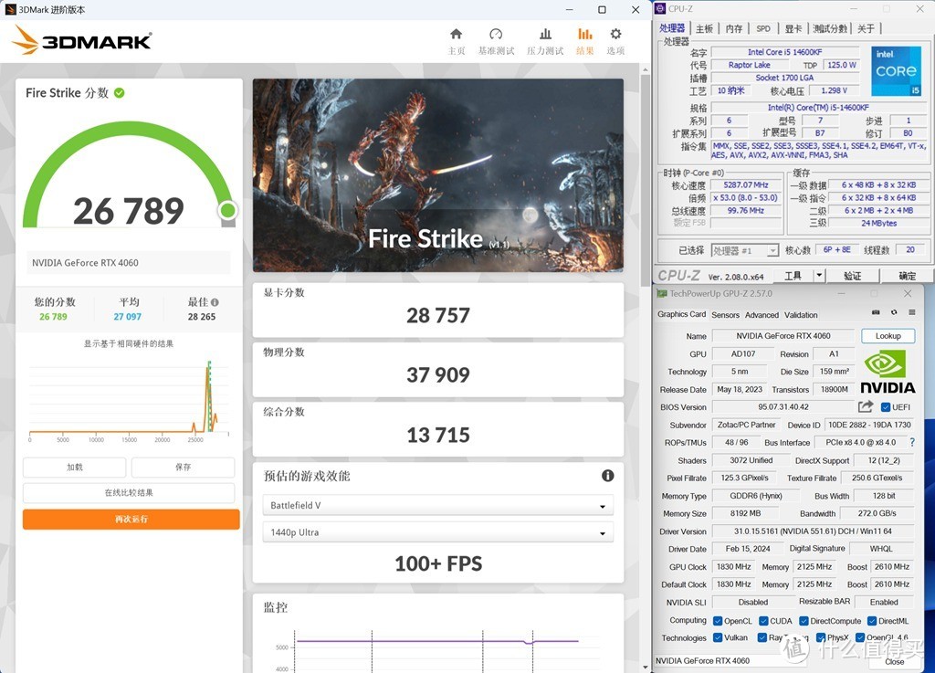
Task: Go to 3DMark Home (主页) icon
Action: click(457, 34)
